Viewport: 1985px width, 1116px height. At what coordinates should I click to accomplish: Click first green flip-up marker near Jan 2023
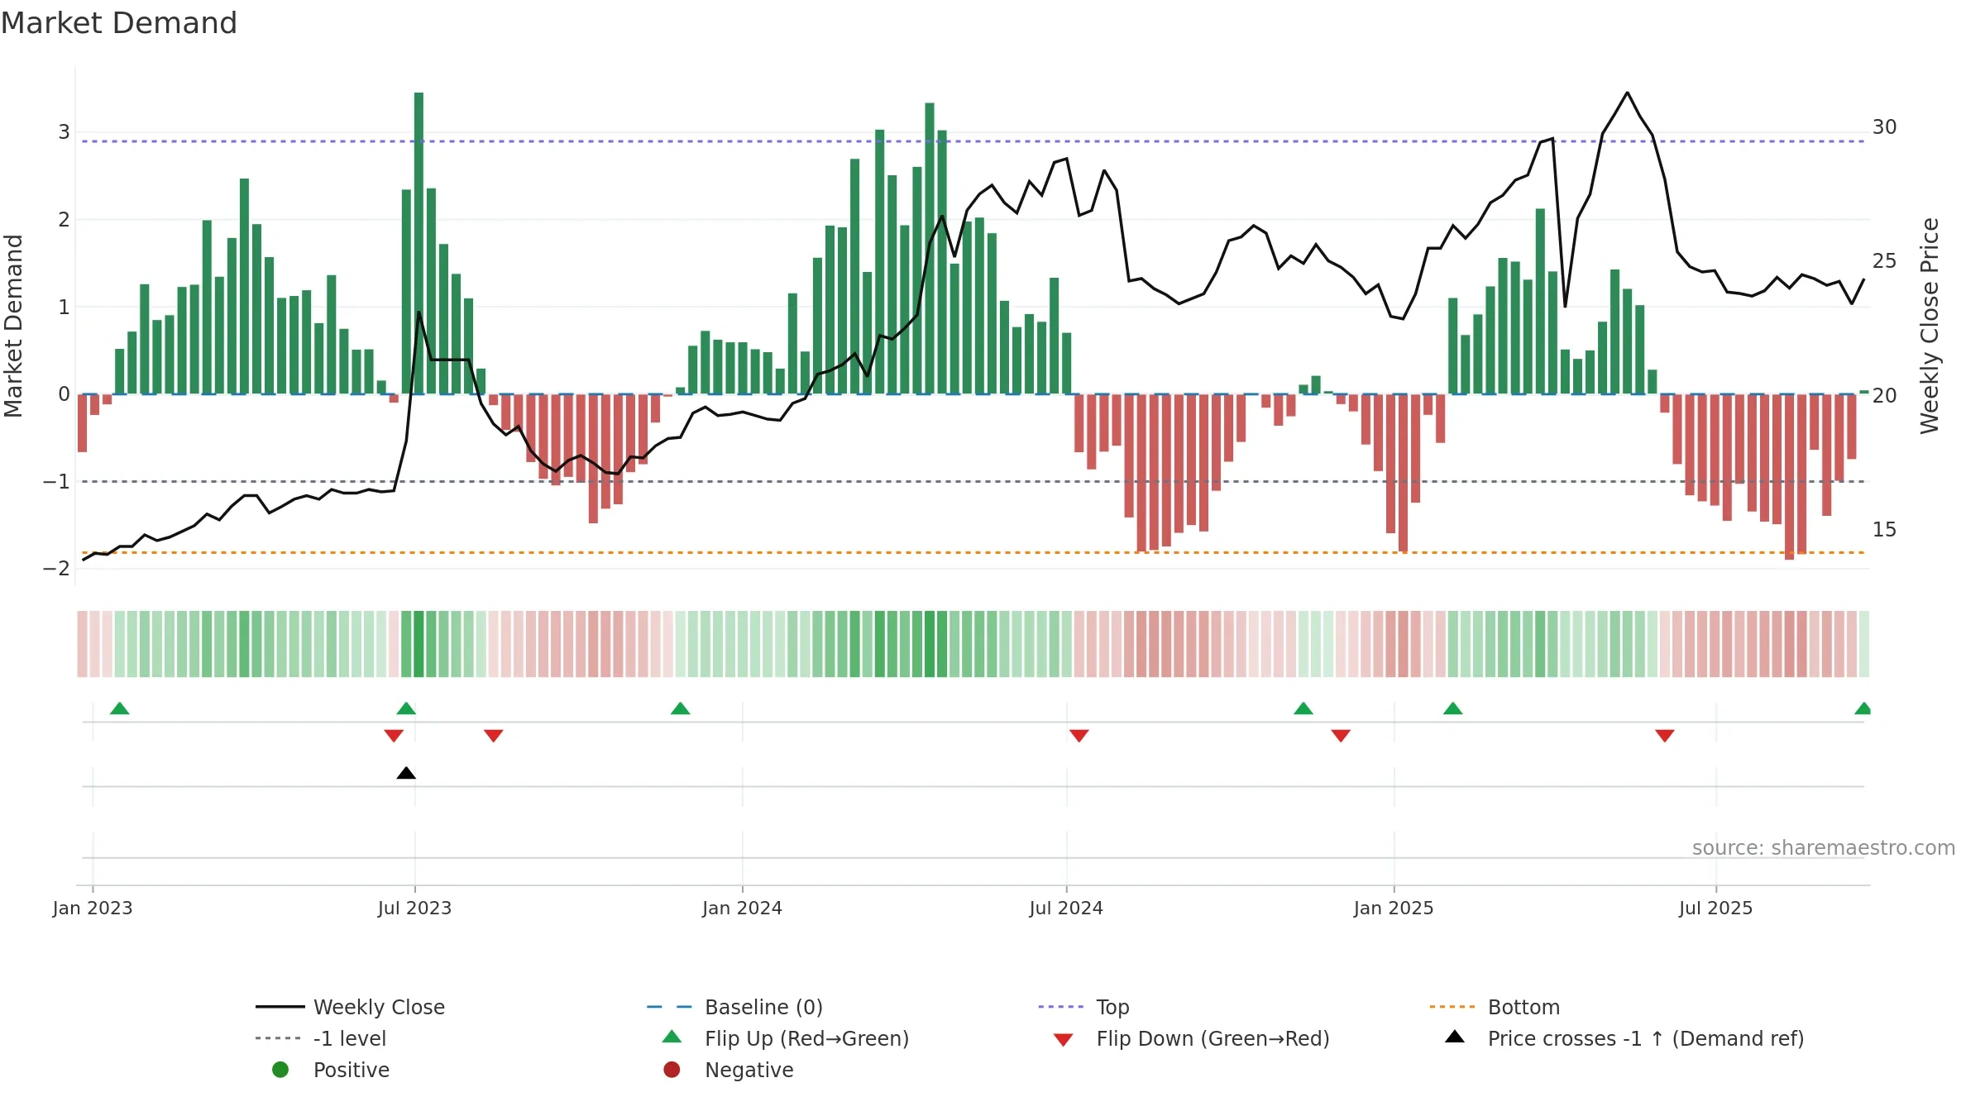click(x=120, y=708)
